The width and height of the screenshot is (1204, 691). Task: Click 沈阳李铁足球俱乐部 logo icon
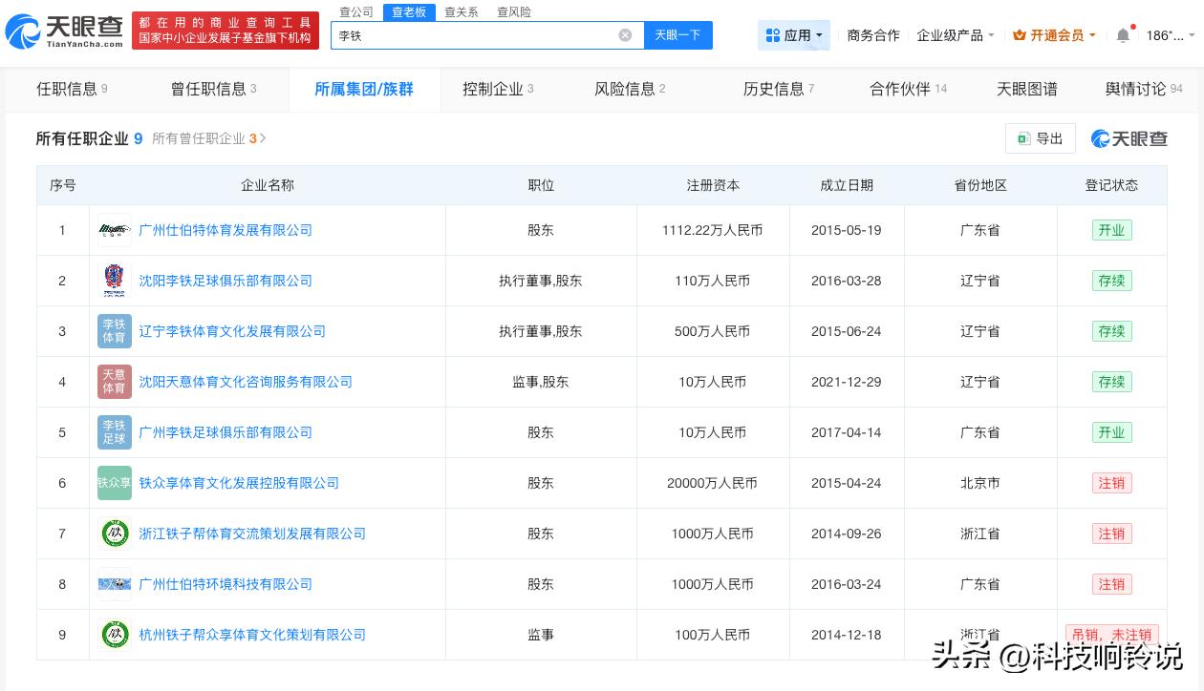[114, 281]
